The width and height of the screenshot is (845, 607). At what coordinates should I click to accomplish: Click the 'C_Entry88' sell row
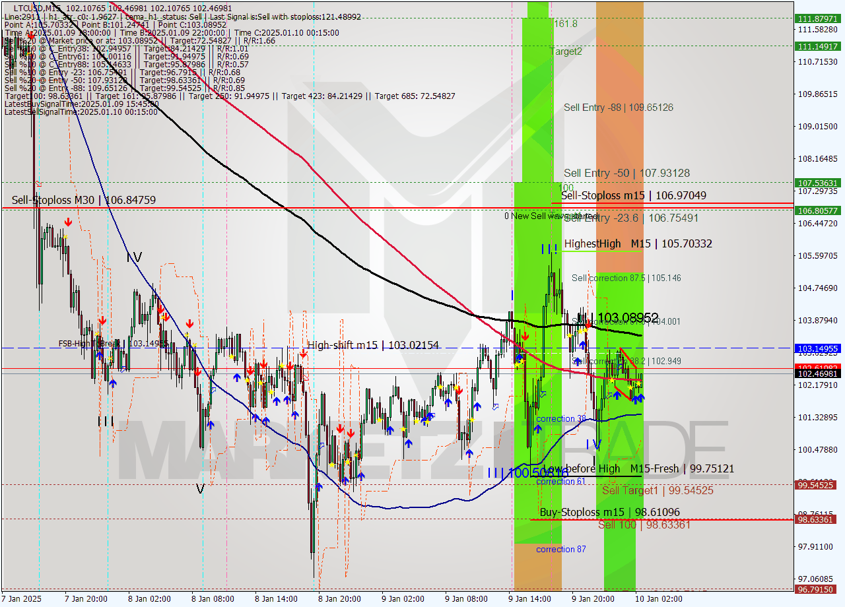coord(126,64)
